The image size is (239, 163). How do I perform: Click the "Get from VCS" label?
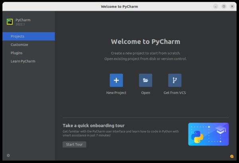175,93
